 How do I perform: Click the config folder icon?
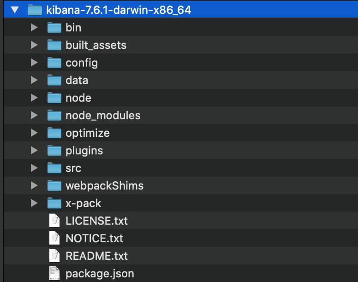coord(54,63)
